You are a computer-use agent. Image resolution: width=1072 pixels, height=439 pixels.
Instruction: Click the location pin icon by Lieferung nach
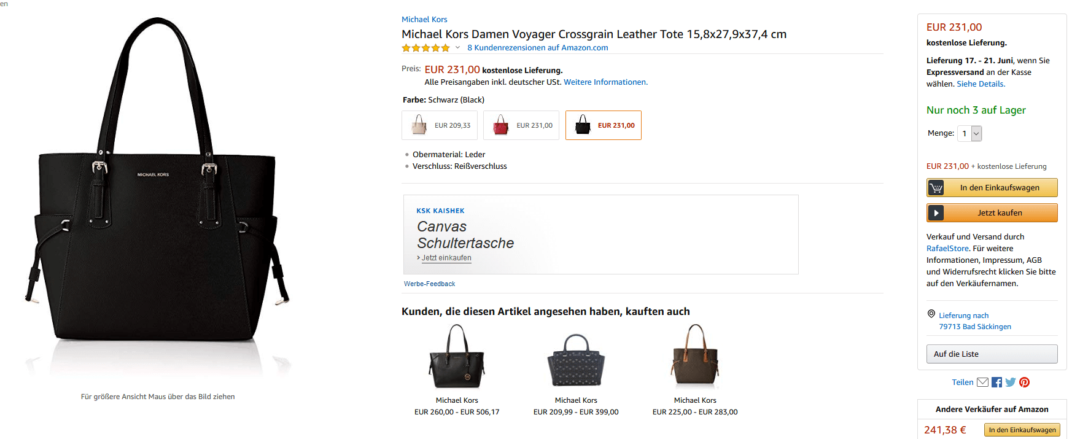click(931, 314)
